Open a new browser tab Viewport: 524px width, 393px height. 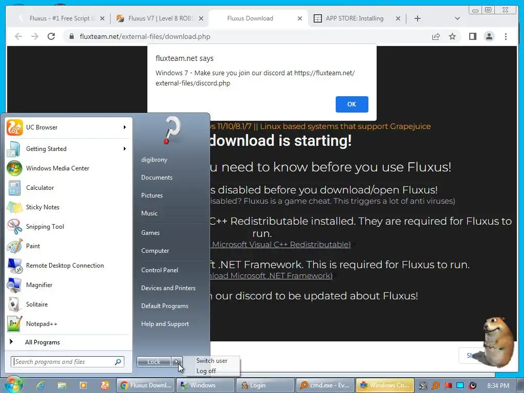pyautogui.click(x=418, y=19)
